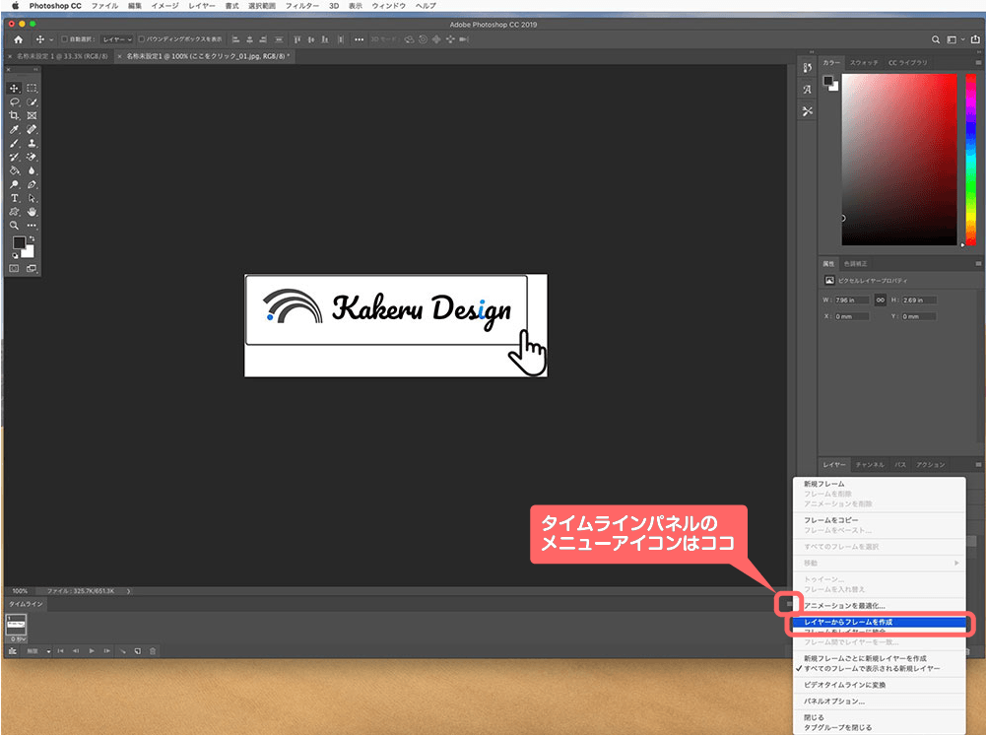Choose ビデオタイムラインに変換 menu item
This screenshot has width=986, height=736.
click(x=879, y=685)
